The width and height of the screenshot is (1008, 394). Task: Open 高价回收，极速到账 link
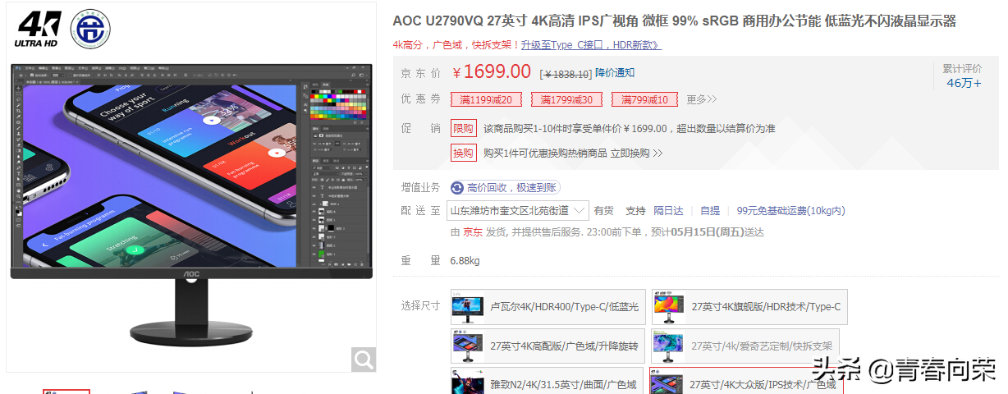click(513, 188)
